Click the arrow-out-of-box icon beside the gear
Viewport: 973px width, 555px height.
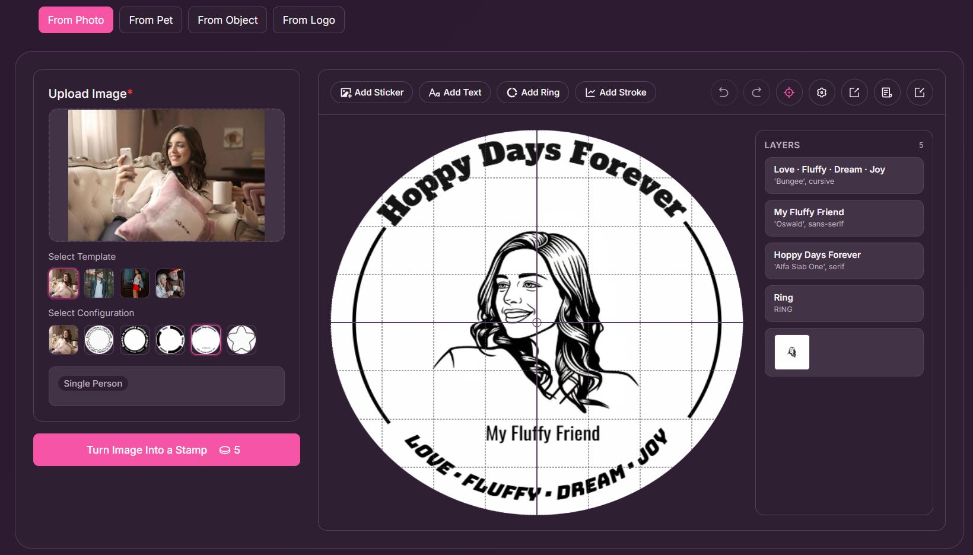[854, 92]
